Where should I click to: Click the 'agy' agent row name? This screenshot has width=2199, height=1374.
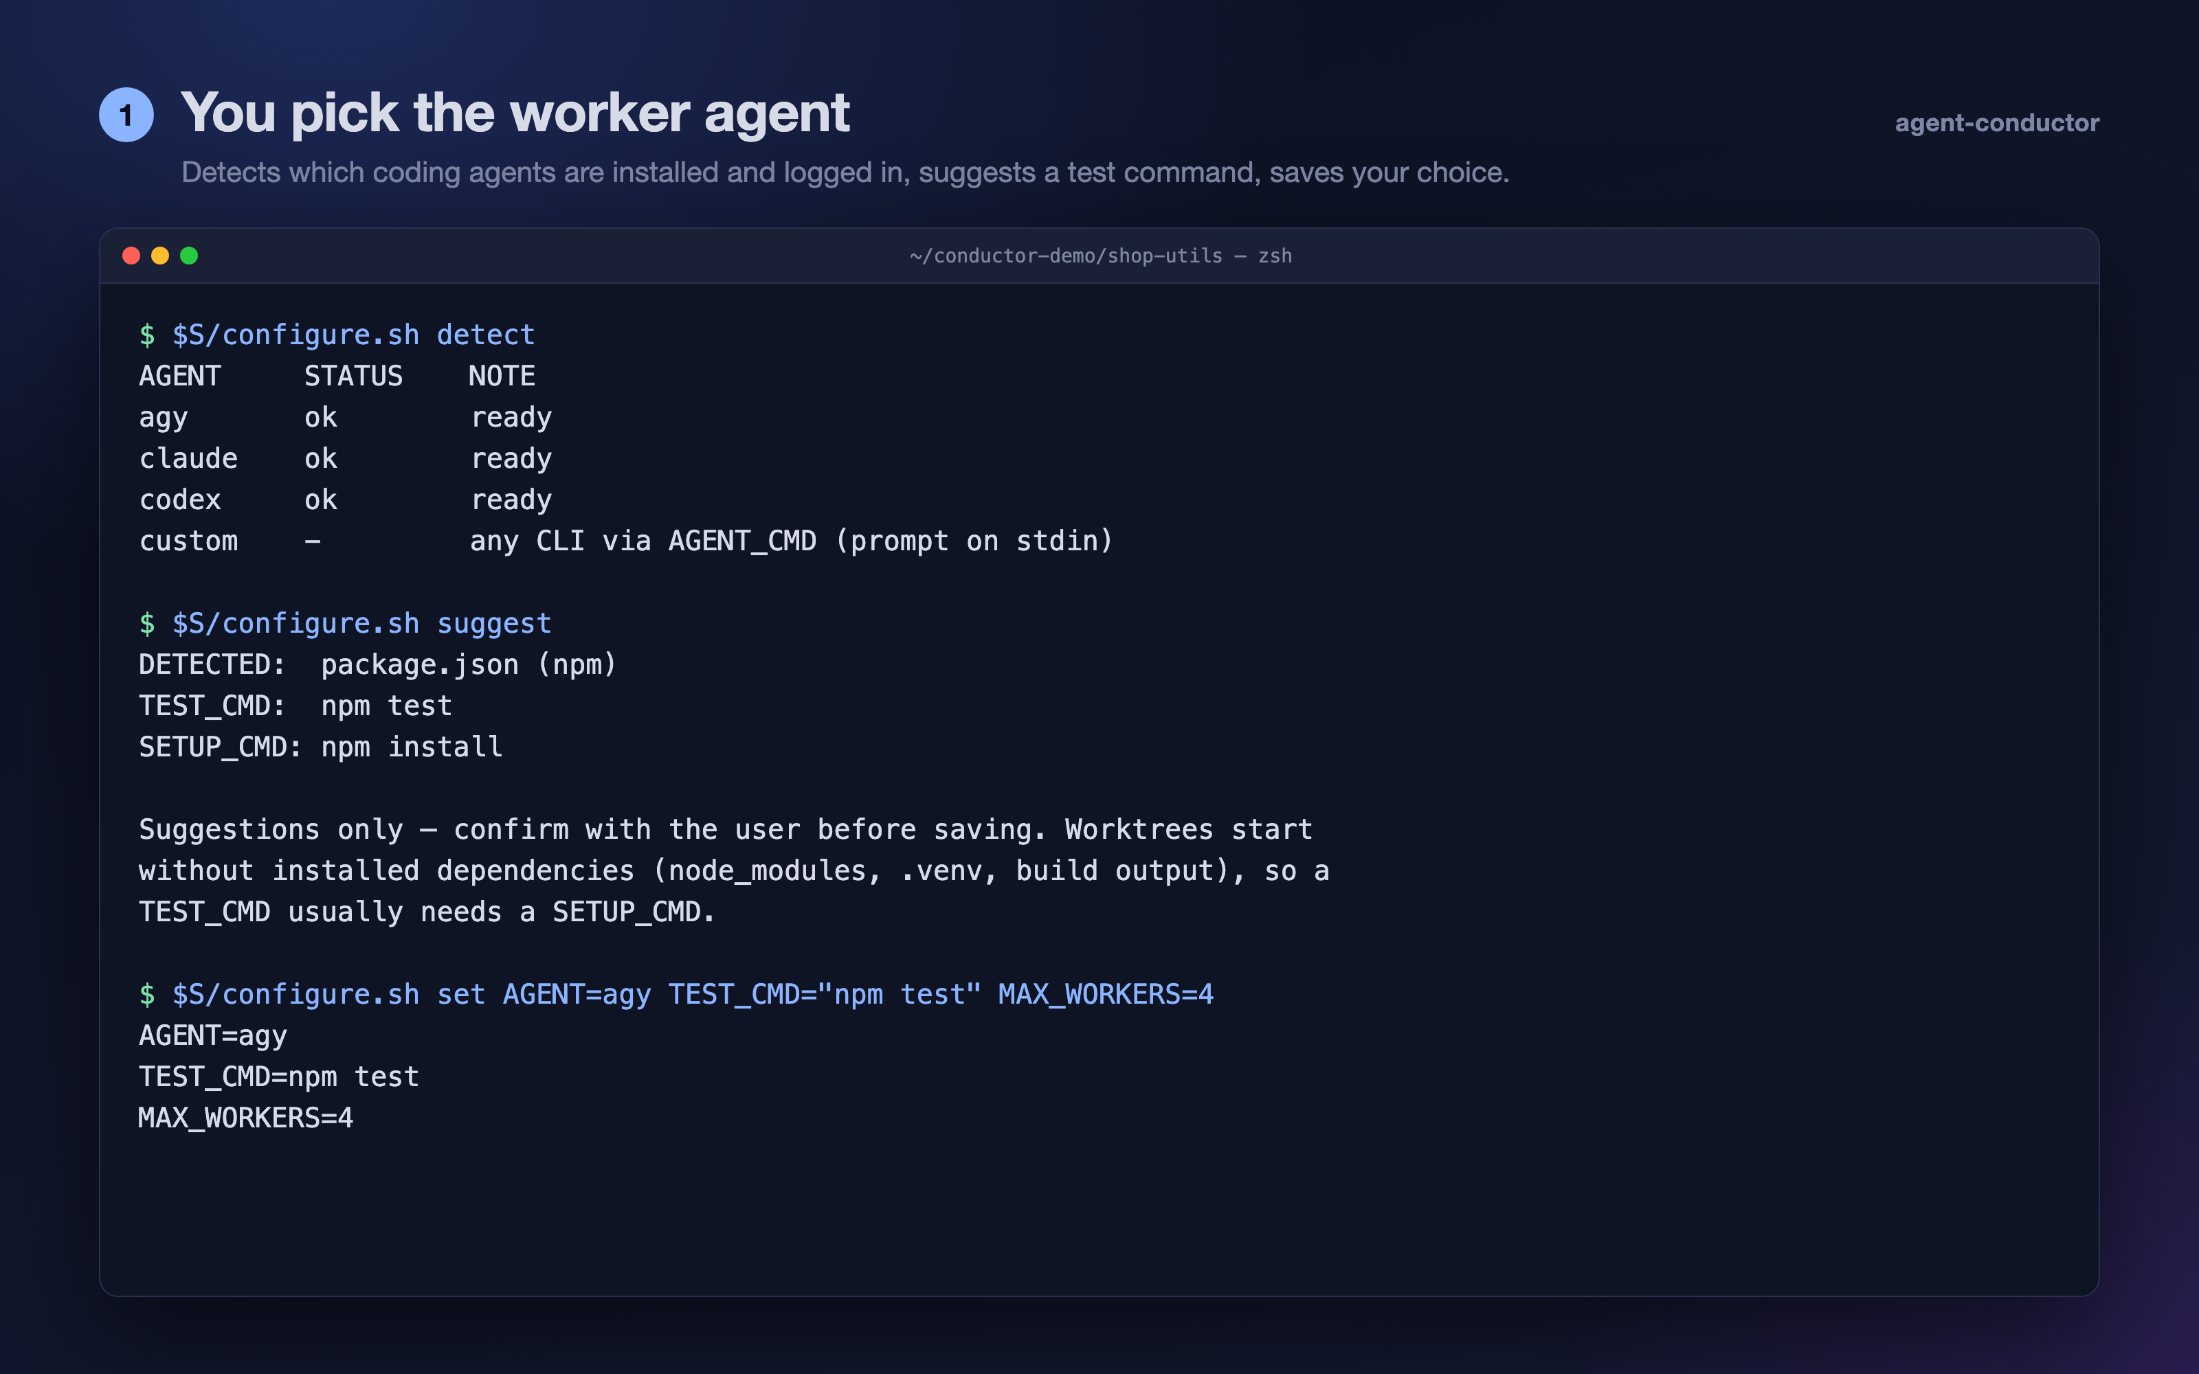pyautogui.click(x=164, y=418)
